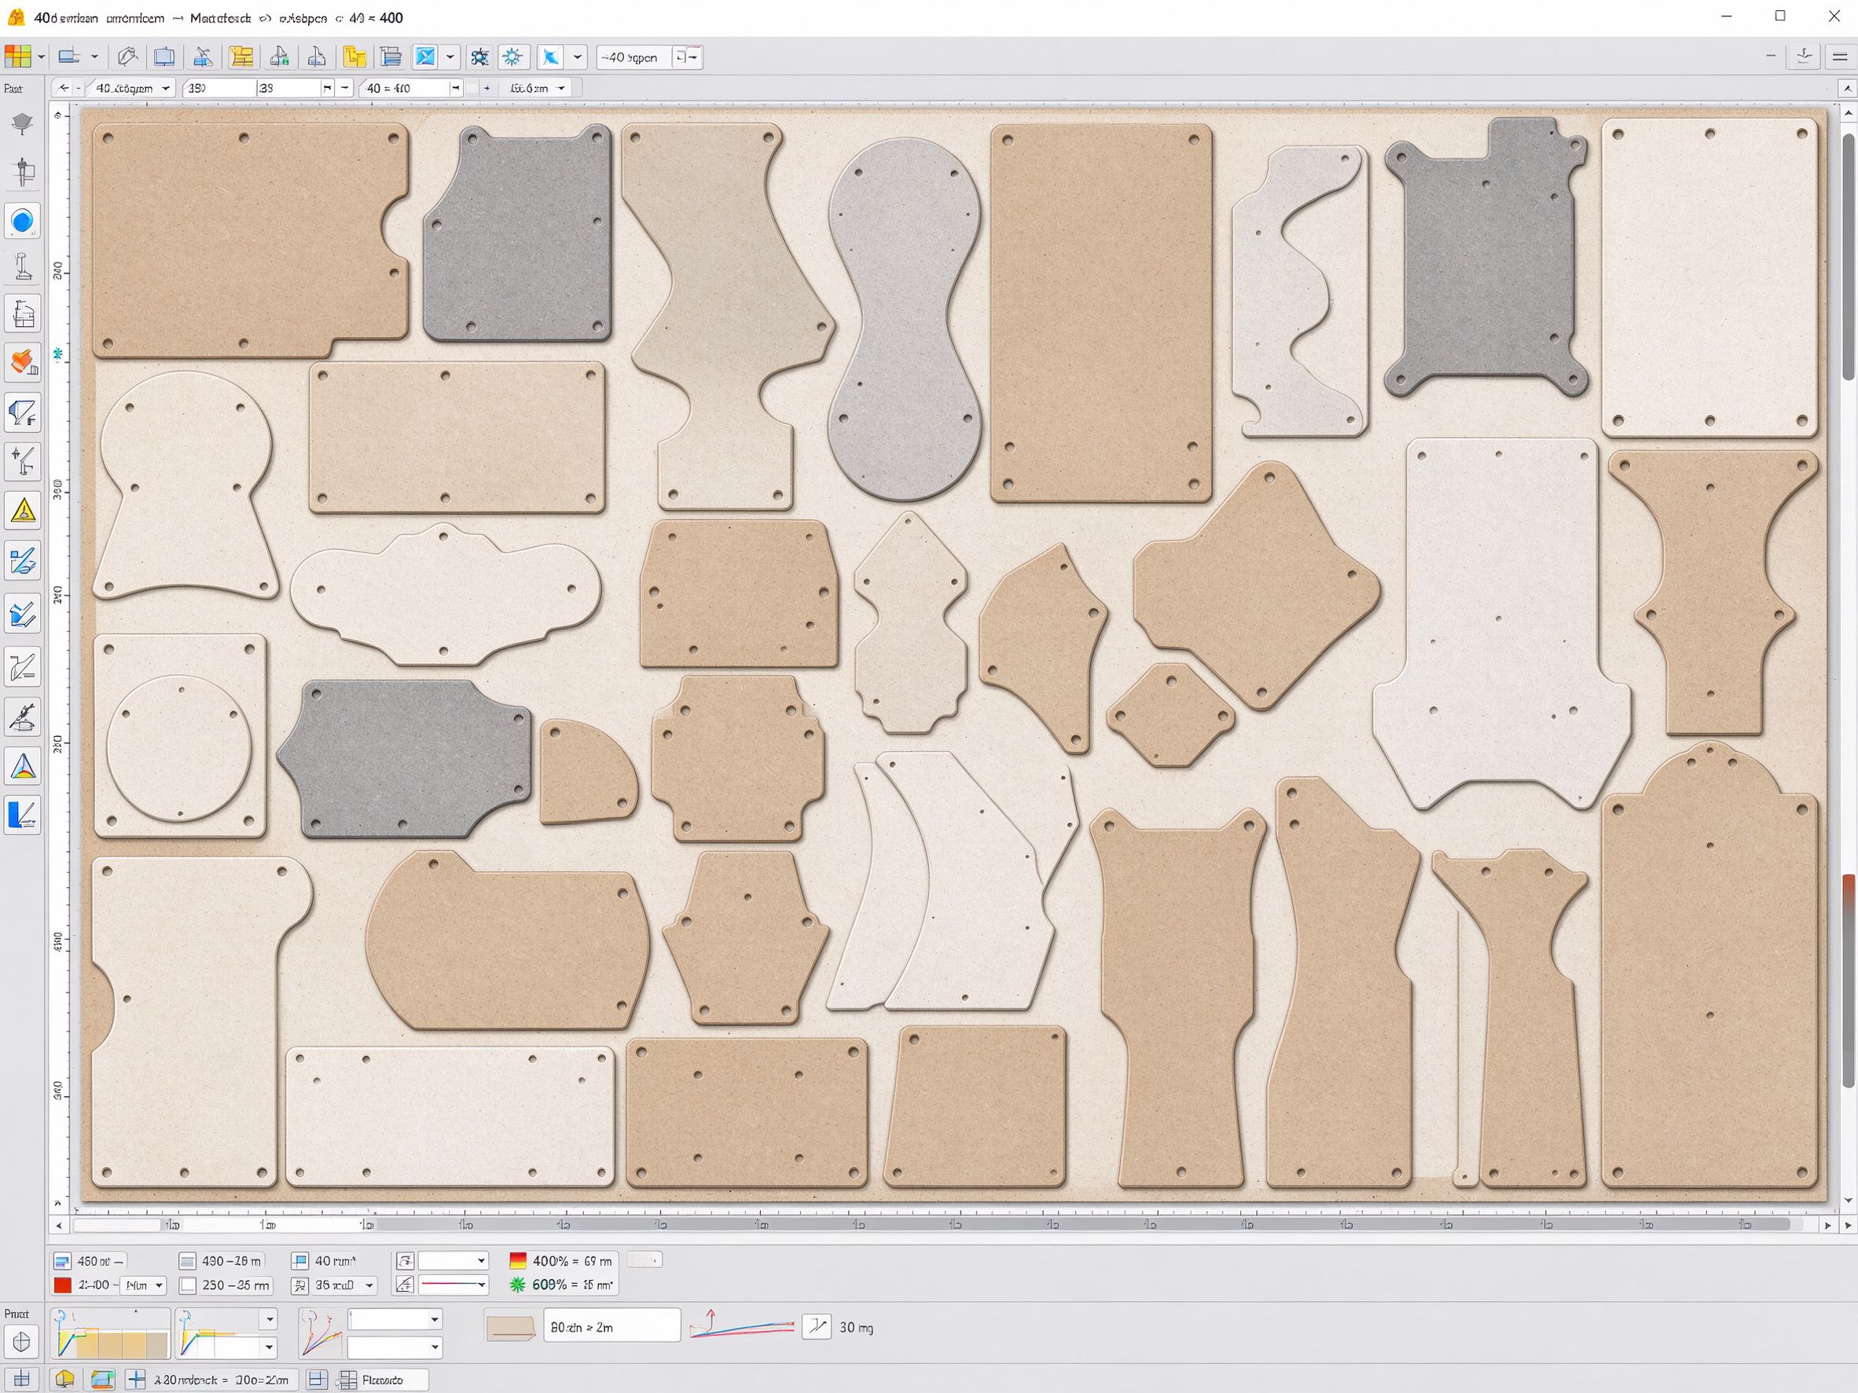The width and height of the screenshot is (1858, 1393).
Task: Click the '80 xin = 2m' input field
Action: pos(611,1327)
